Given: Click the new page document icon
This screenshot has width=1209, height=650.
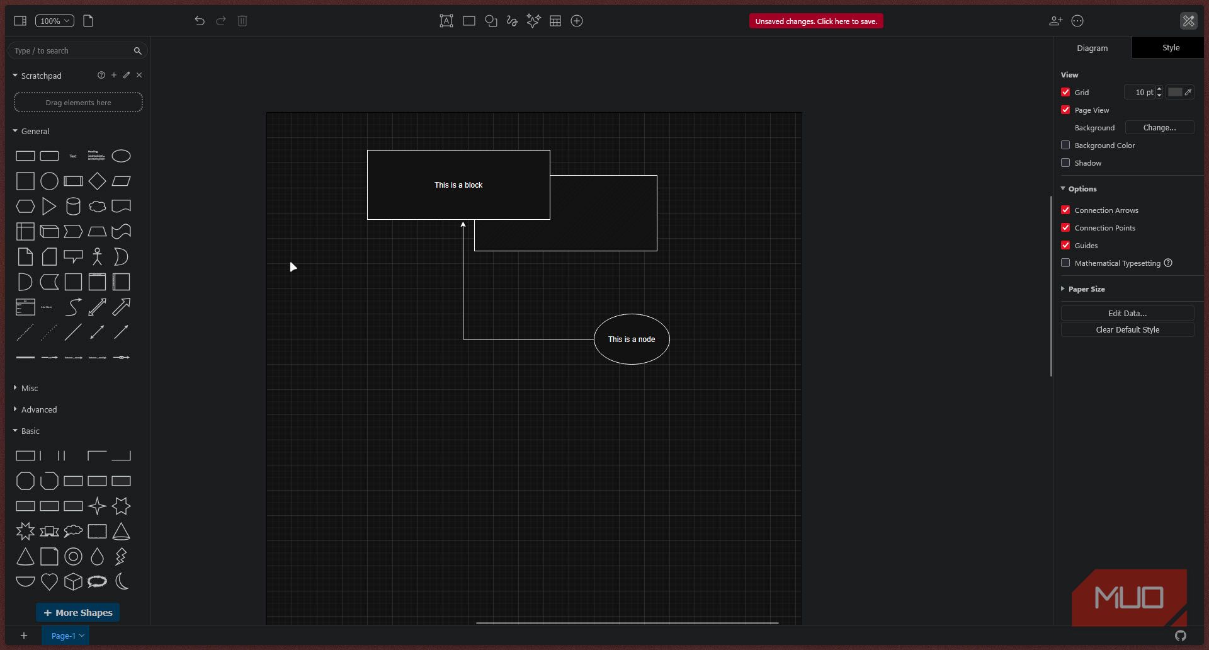Looking at the screenshot, I should click(x=88, y=21).
